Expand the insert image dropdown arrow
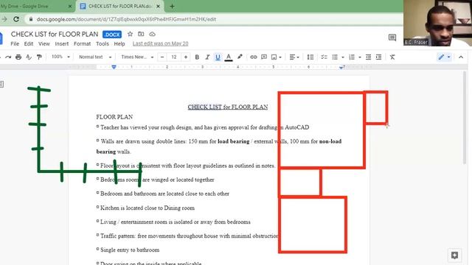Viewport: 472px width, 265px height. tap(280, 57)
